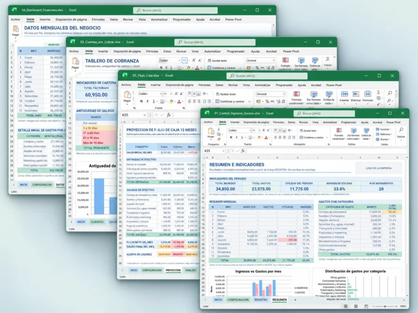Click Buscar search box in 01_Control_Ingresos_Gastos window
The width and height of the screenshot is (418, 313).
(x=324, y=113)
